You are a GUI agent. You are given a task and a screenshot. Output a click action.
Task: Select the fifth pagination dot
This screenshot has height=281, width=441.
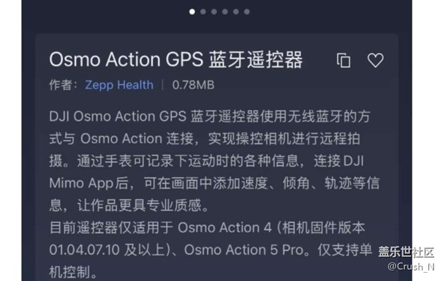tap(236, 12)
